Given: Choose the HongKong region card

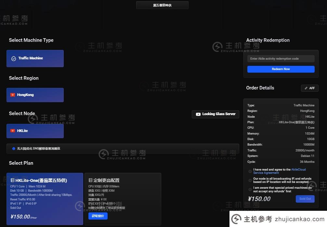Looking at the screenshot, I should coord(35,95).
